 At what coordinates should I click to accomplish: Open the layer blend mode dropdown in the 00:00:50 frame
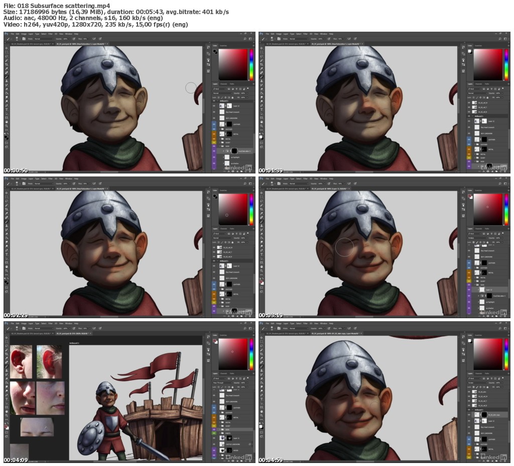(x=222, y=94)
